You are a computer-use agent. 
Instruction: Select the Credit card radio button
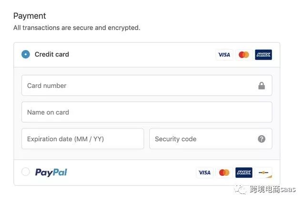[26, 54]
